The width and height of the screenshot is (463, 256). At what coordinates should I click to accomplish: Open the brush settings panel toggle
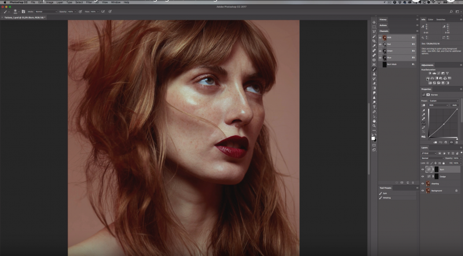pyautogui.click(x=23, y=12)
